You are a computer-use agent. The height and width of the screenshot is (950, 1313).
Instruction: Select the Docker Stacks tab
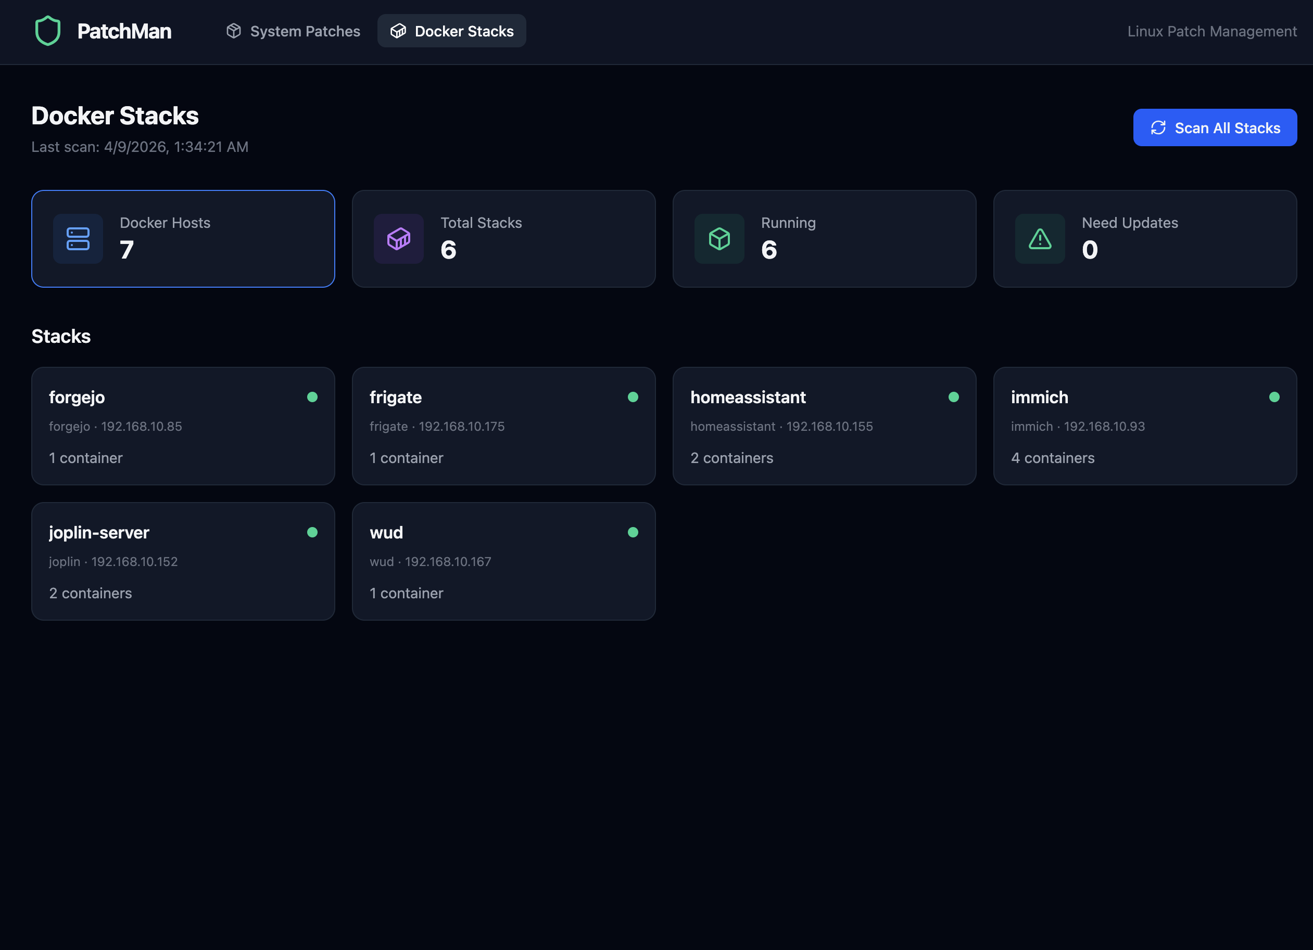[x=451, y=31]
